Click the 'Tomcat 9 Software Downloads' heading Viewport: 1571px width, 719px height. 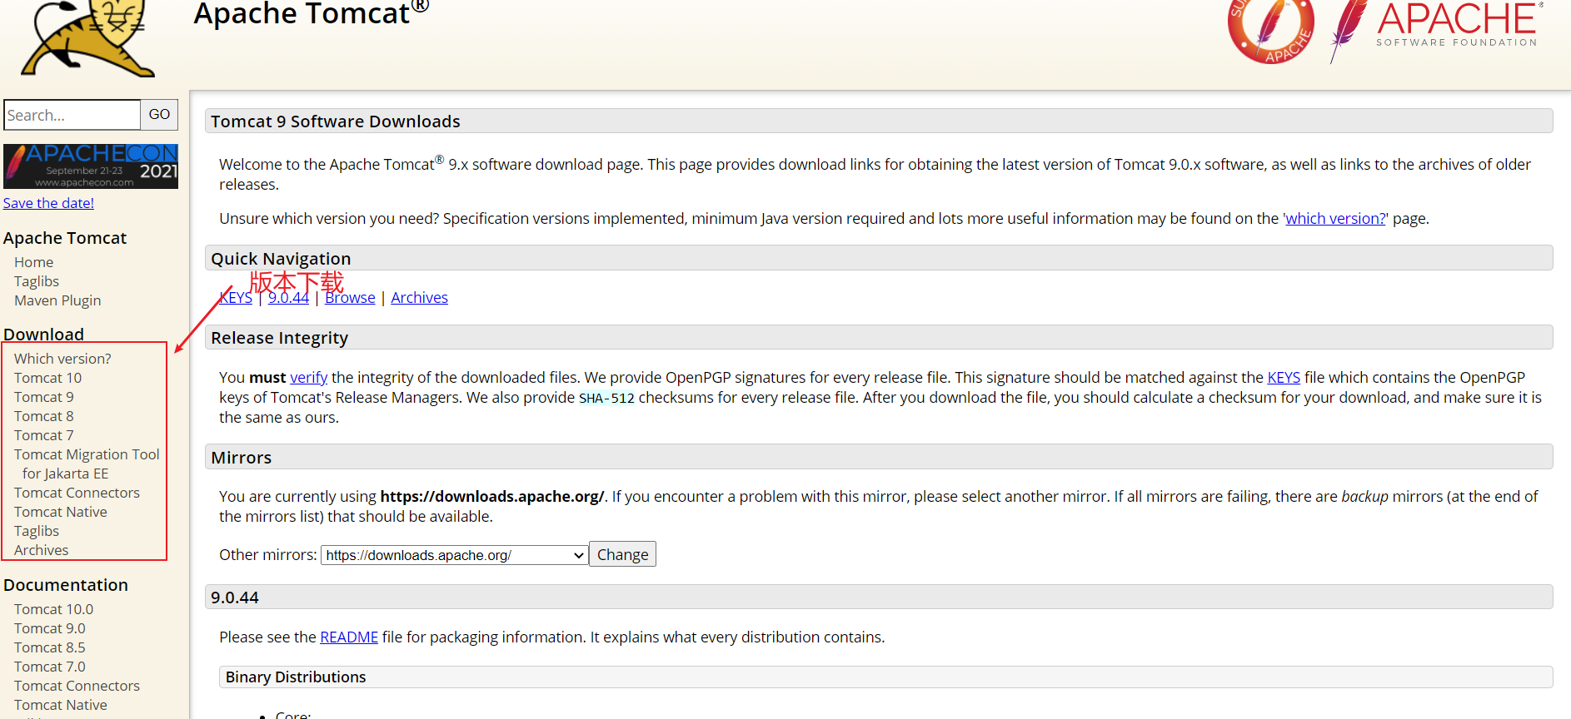click(x=335, y=121)
